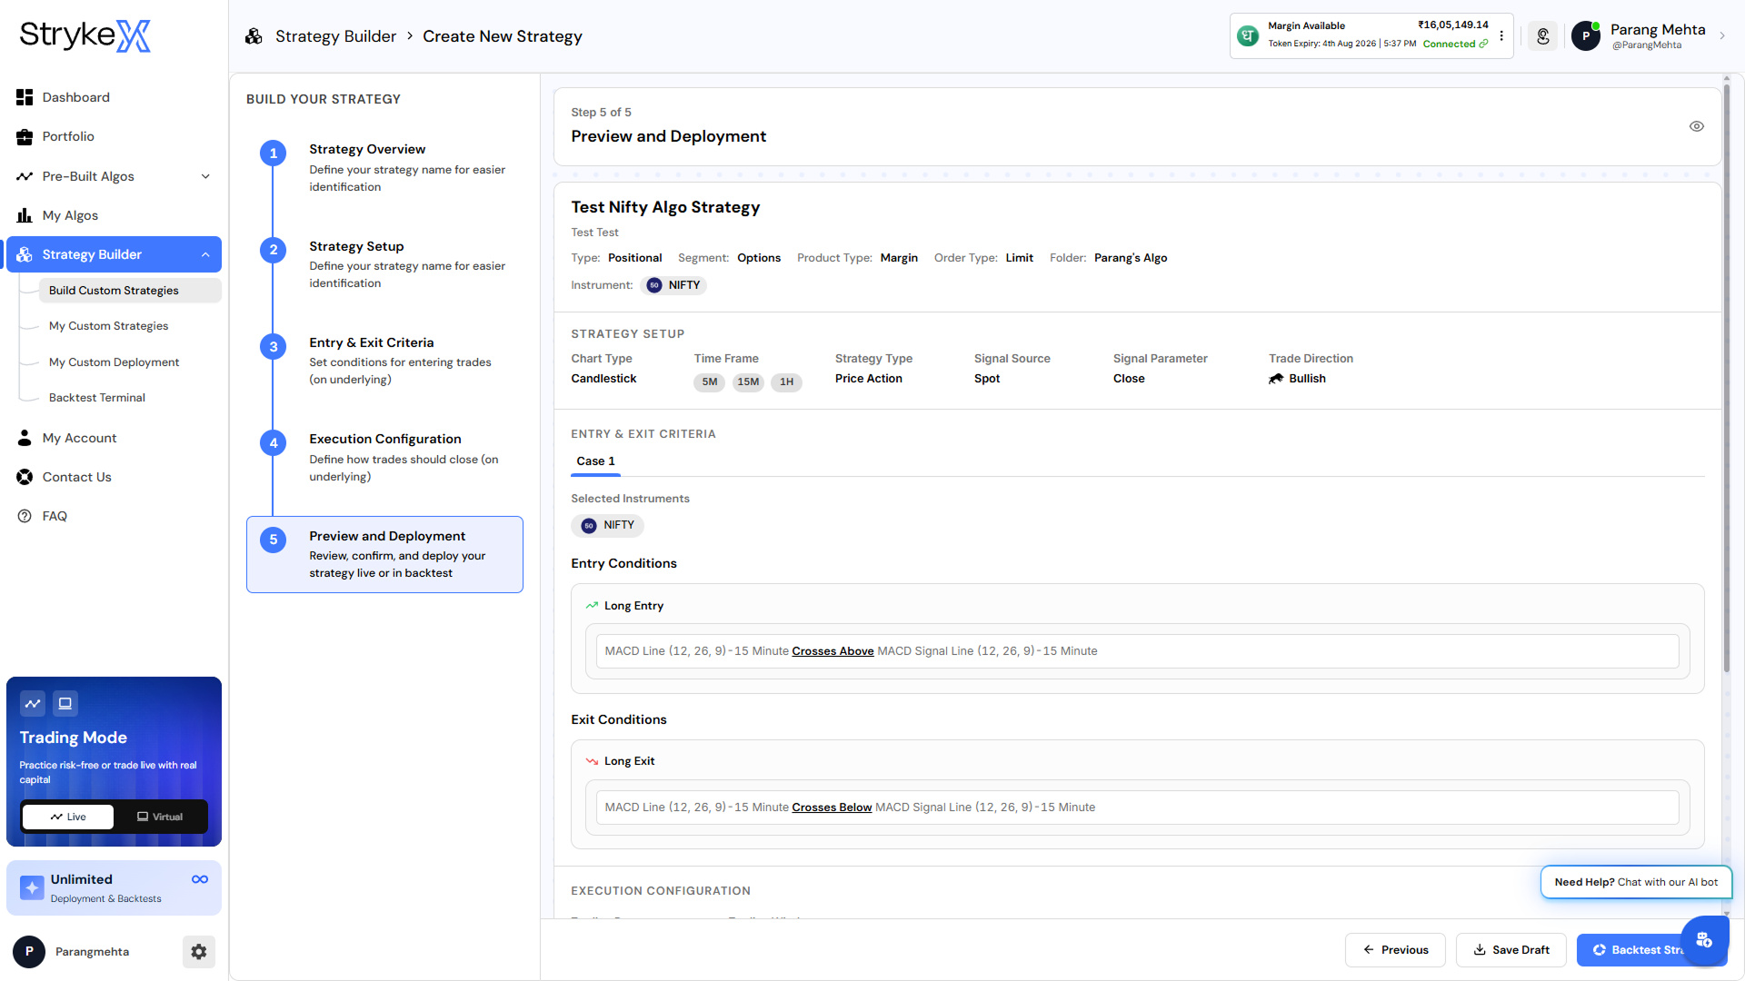Screen dimensions: 1745x981
Task: Go to step 1 Strategy Overview
Action: [x=385, y=168]
